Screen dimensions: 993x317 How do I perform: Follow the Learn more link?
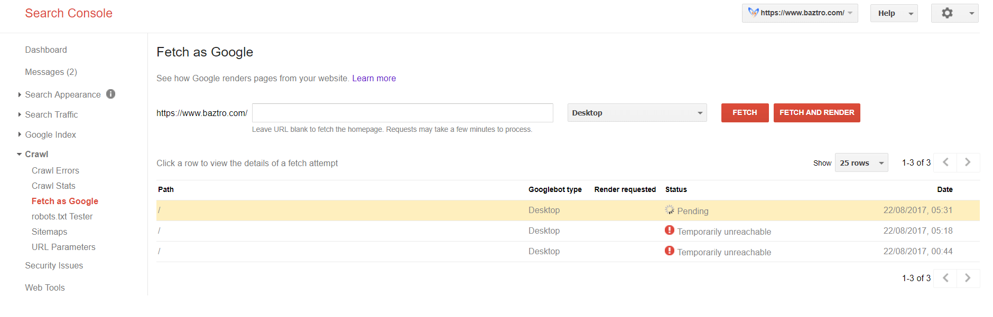coord(374,78)
